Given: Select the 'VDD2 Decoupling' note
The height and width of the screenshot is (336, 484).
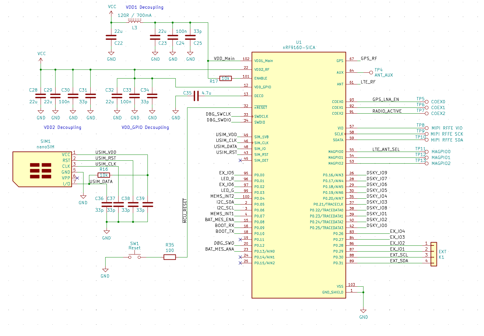Looking at the screenshot, I should 62,127.
